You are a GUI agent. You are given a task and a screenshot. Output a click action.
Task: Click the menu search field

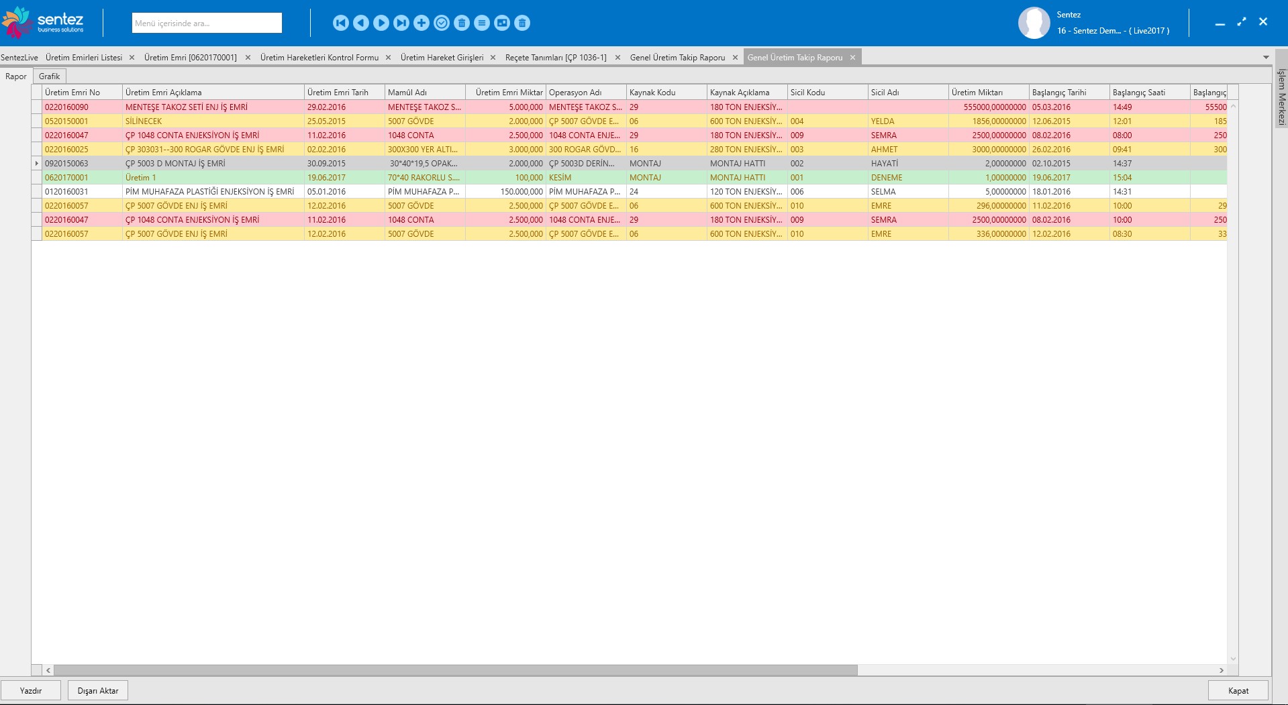[x=207, y=23]
